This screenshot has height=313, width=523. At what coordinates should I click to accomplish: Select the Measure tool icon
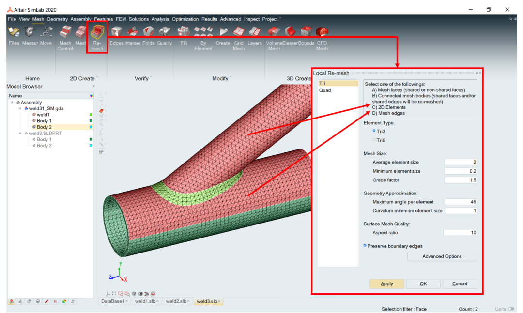coord(30,36)
